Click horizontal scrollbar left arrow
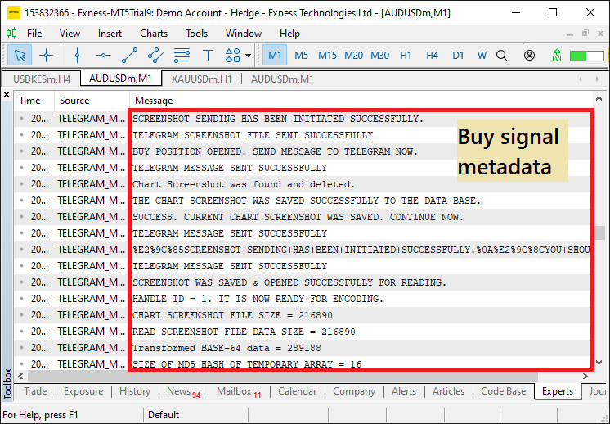This screenshot has height=424, width=610. click(x=20, y=376)
